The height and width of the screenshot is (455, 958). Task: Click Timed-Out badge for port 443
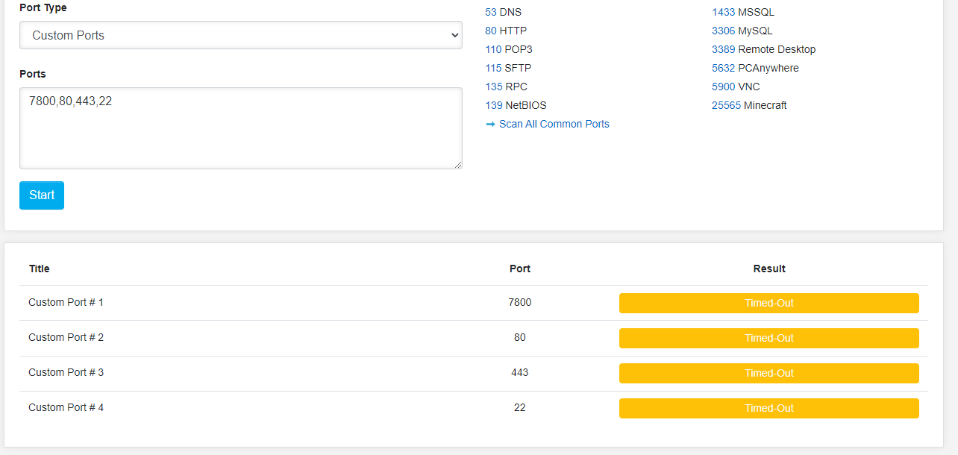tap(768, 373)
